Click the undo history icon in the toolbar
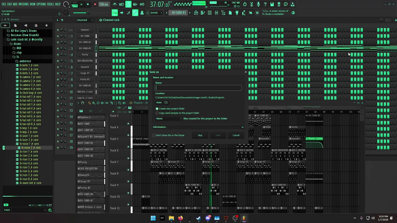This screenshot has width=397, height=223. [245, 4]
